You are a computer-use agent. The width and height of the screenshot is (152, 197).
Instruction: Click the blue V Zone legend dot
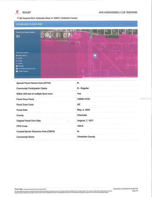coord(17,61)
